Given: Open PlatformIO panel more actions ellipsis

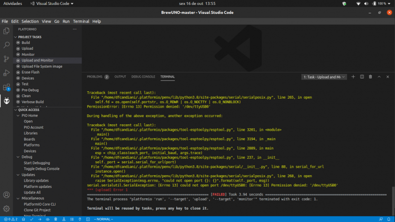Looking at the screenshot, I should [x=75, y=29].
